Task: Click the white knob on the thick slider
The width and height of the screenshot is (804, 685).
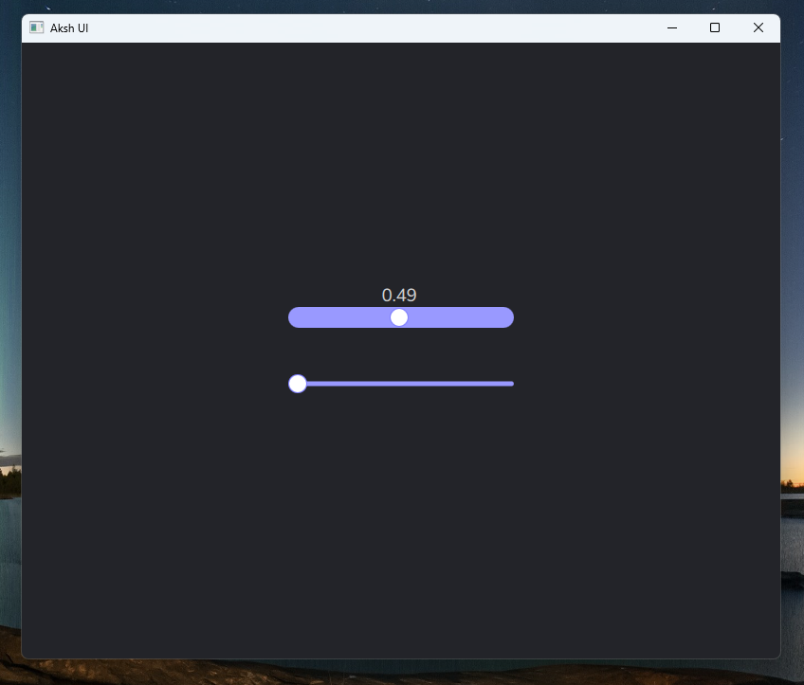Action: click(399, 317)
